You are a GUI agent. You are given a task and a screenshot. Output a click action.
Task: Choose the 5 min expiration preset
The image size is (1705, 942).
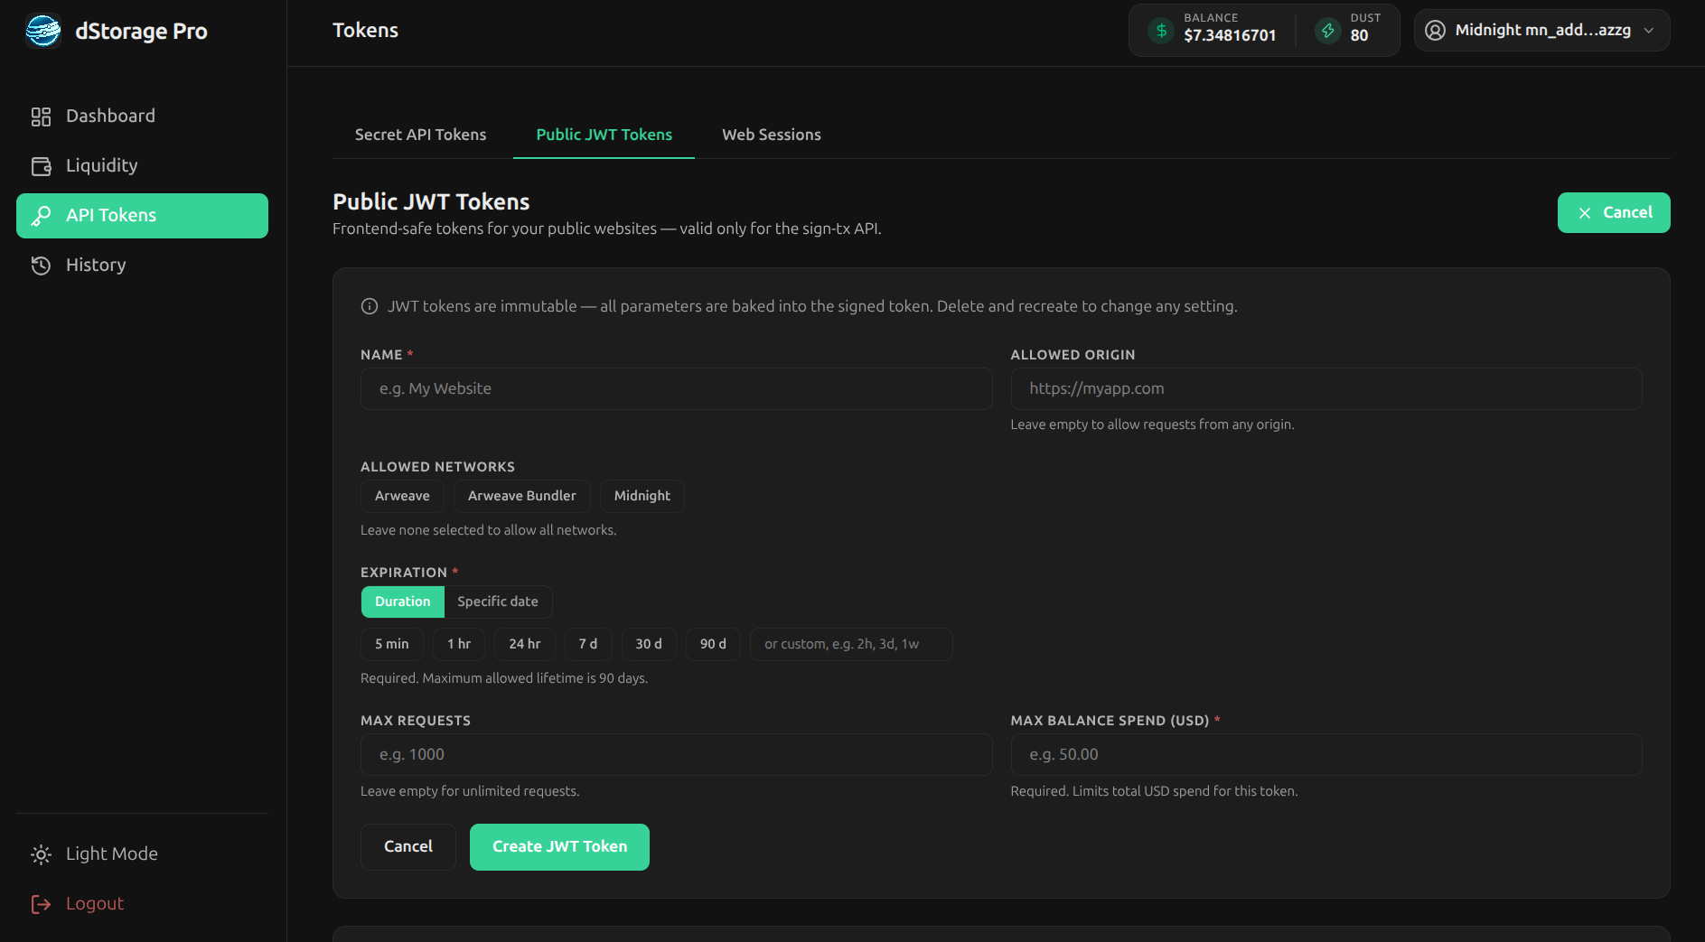[x=392, y=644]
